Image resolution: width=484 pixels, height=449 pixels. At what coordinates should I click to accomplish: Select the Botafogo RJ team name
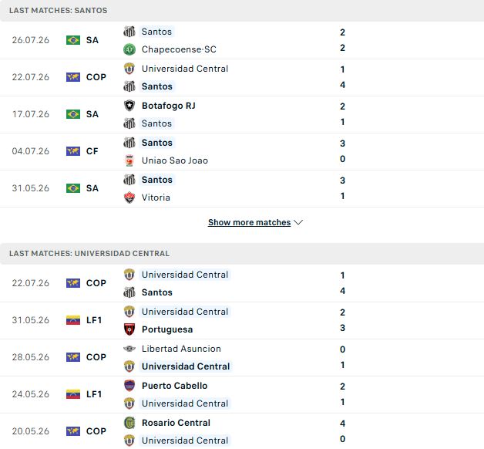pyautogui.click(x=169, y=106)
